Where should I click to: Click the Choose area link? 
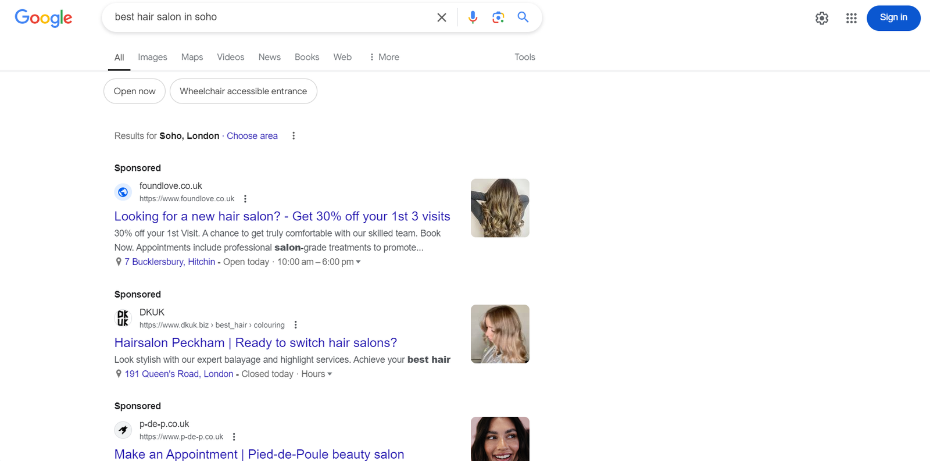click(x=252, y=135)
